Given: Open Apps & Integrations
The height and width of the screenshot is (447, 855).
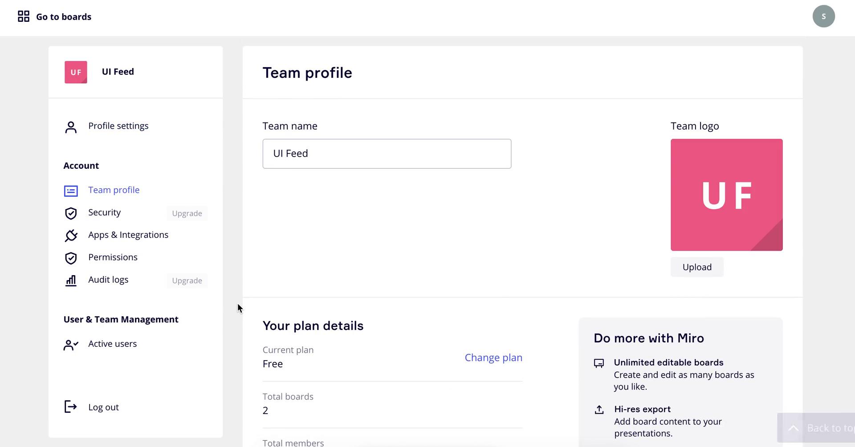Looking at the screenshot, I should click(128, 235).
